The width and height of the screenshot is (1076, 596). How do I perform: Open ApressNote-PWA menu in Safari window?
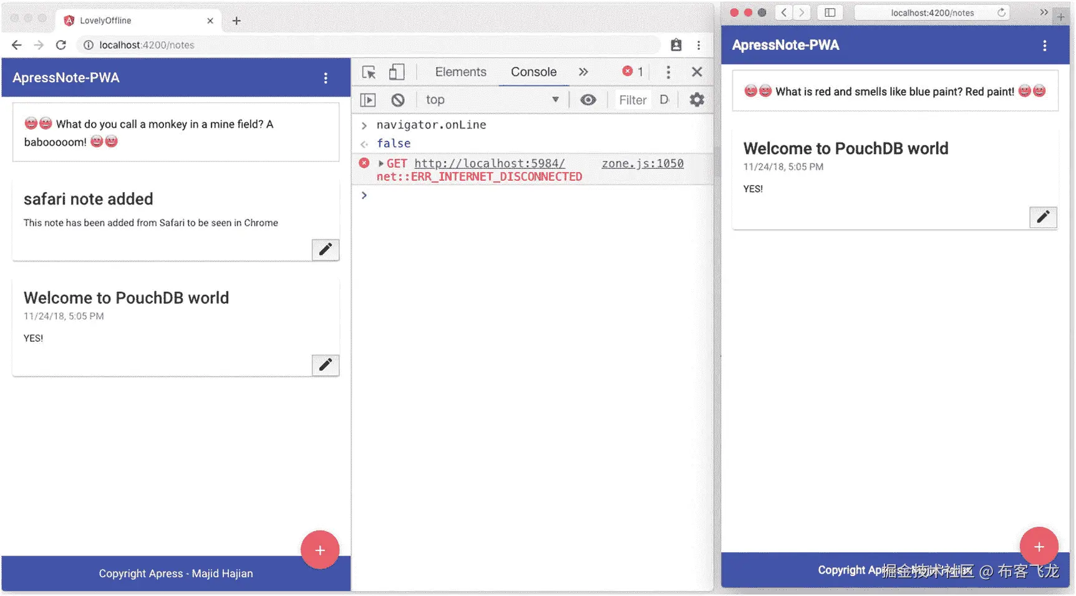(1045, 46)
